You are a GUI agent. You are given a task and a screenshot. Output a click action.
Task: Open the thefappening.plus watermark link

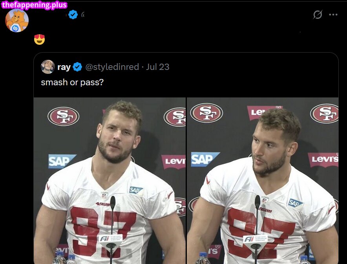[x=34, y=5]
